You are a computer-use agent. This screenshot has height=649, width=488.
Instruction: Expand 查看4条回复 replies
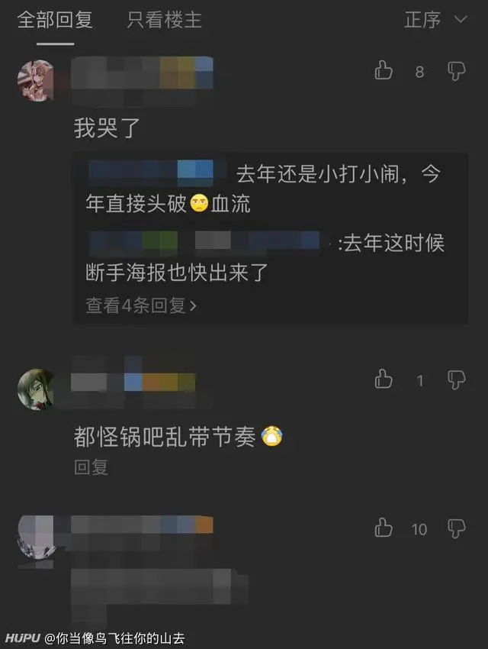[x=141, y=305]
